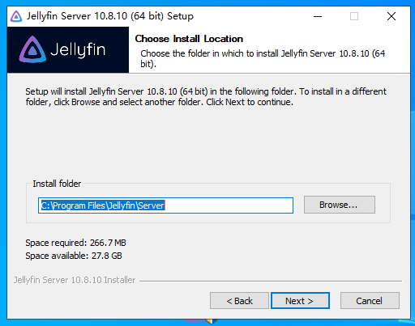Click the 'Space required: 266.7 MB' text
Viewport: 415px width, 326px height.
(75, 243)
